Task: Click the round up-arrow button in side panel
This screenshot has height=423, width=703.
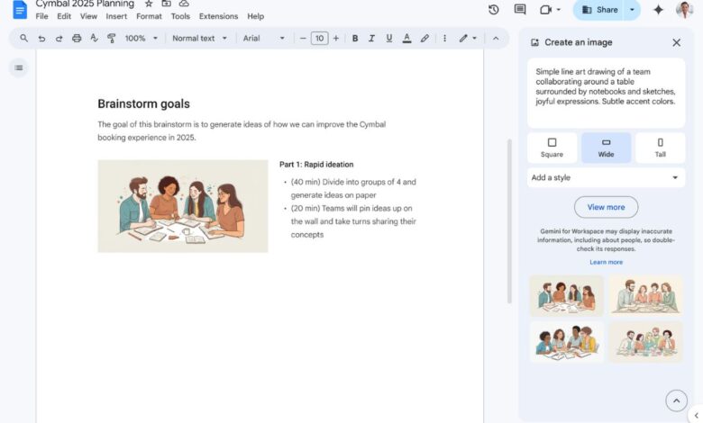Action: click(676, 400)
